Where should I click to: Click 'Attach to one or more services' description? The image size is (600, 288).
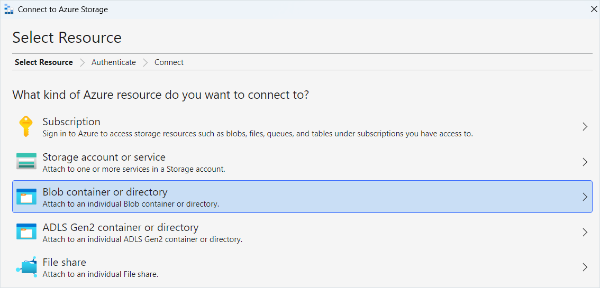click(x=133, y=169)
